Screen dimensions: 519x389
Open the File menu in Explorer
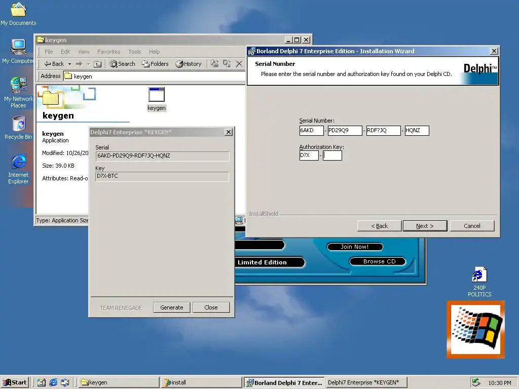click(x=49, y=52)
